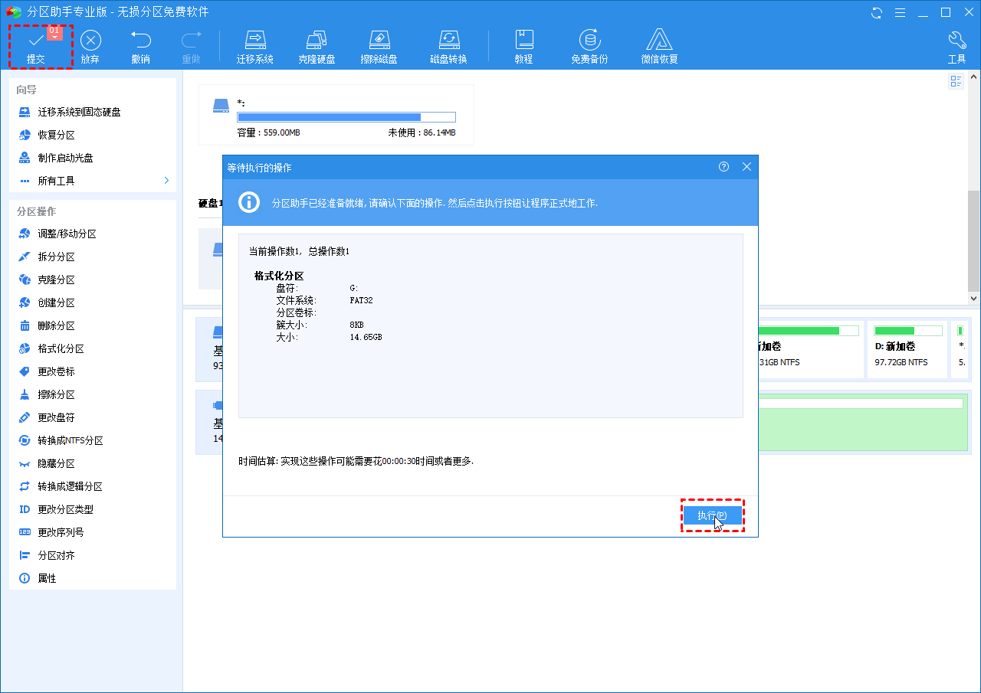Click the down arrow on right scrollbar
The height and width of the screenshot is (693, 981).
click(x=974, y=299)
